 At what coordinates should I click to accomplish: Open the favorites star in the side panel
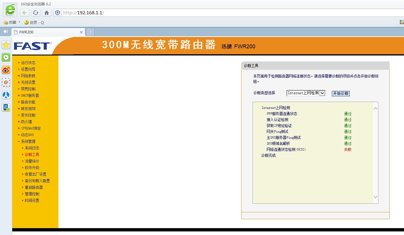click(x=6, y=45)
